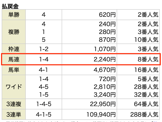This screenshot has width=162, height=122.
Task: Click the 288番人気 popularity text
Action: tap(144, 115)
